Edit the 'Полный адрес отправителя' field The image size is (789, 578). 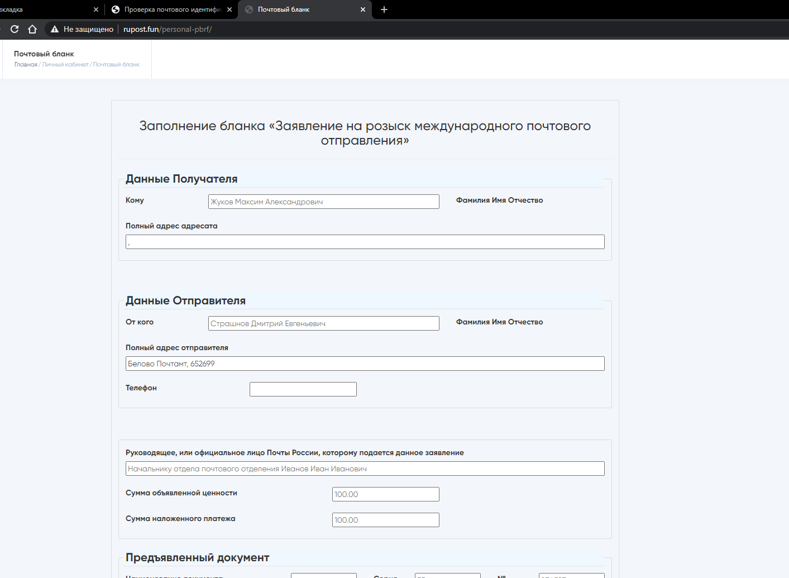click(365, 364)
